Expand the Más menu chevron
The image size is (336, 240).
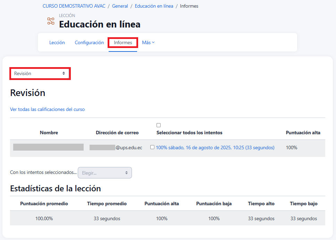pyautogui.click(x=153, y=42)
